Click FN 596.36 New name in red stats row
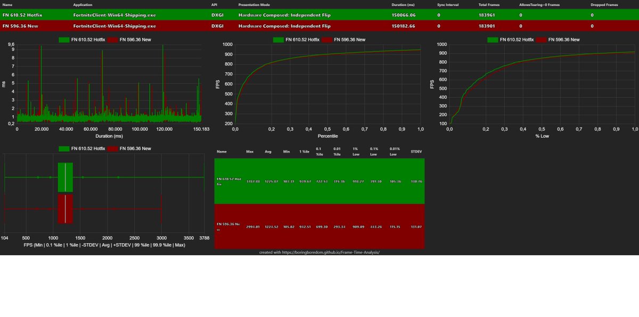Screen dimensions: 639x317 point(229,228)
